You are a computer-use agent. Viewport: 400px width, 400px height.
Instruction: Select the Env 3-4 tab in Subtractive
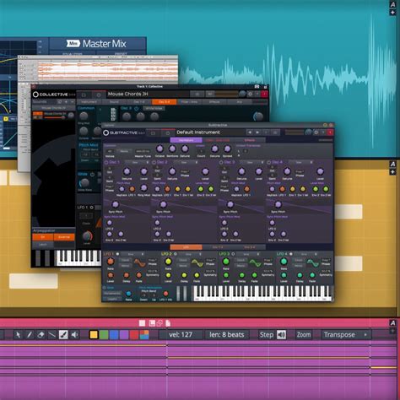[250, 247]
